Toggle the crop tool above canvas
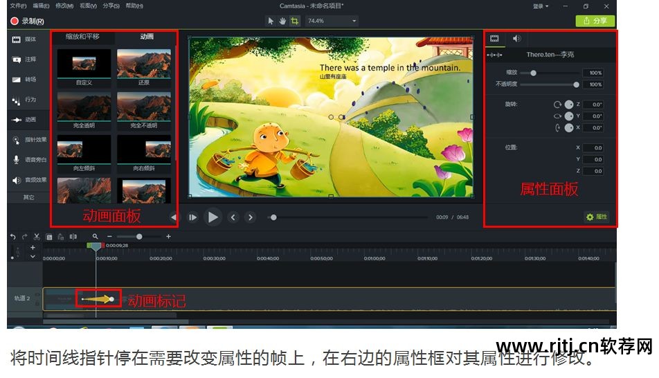This screenshot has height=378, width=659. (295, 21)
